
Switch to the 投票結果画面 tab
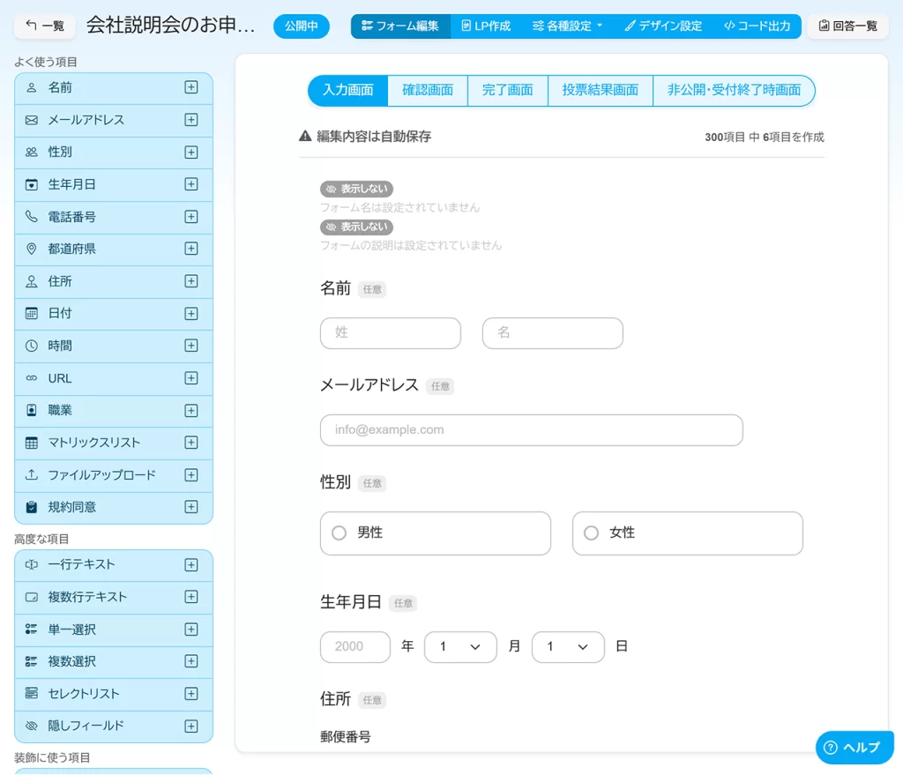pos(600,90)
